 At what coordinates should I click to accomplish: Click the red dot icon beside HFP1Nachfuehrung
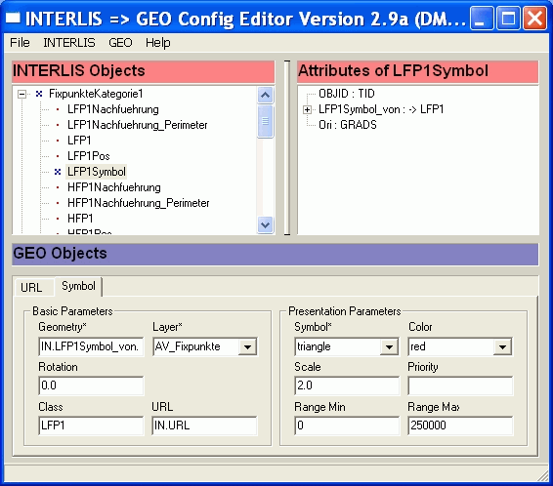[58, 187]
